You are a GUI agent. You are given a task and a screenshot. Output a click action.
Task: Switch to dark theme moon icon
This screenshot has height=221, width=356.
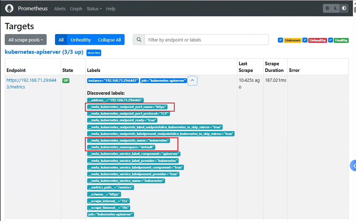(336, 8)
